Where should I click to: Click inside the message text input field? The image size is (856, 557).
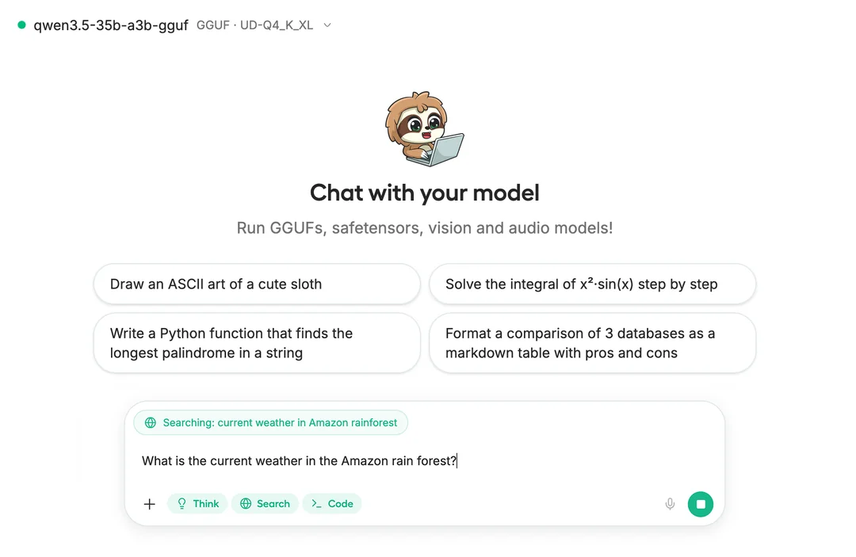tap(357, 460)
